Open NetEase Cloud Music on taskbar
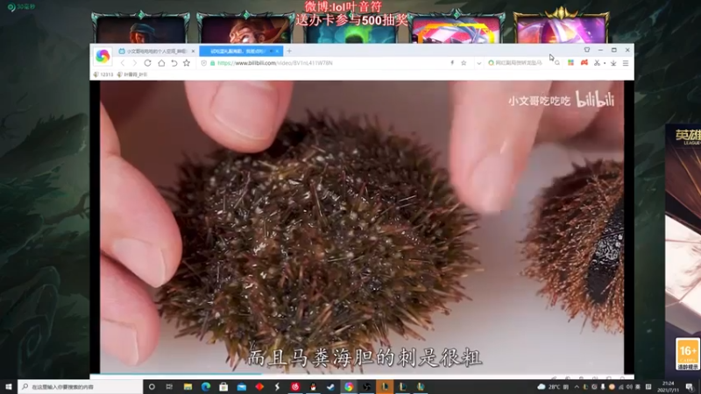The image size is (701, 394). [x=295, y=387]
